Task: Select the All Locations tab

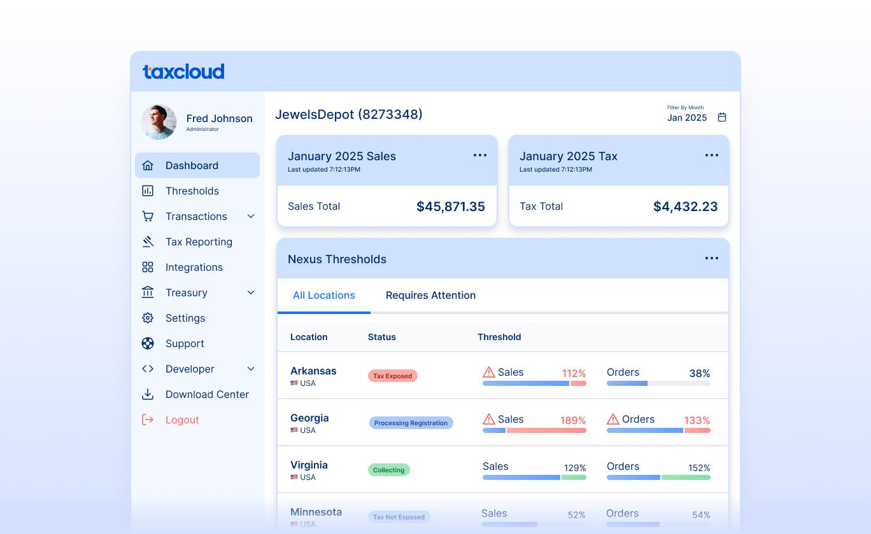Action: tap(323, 296)
